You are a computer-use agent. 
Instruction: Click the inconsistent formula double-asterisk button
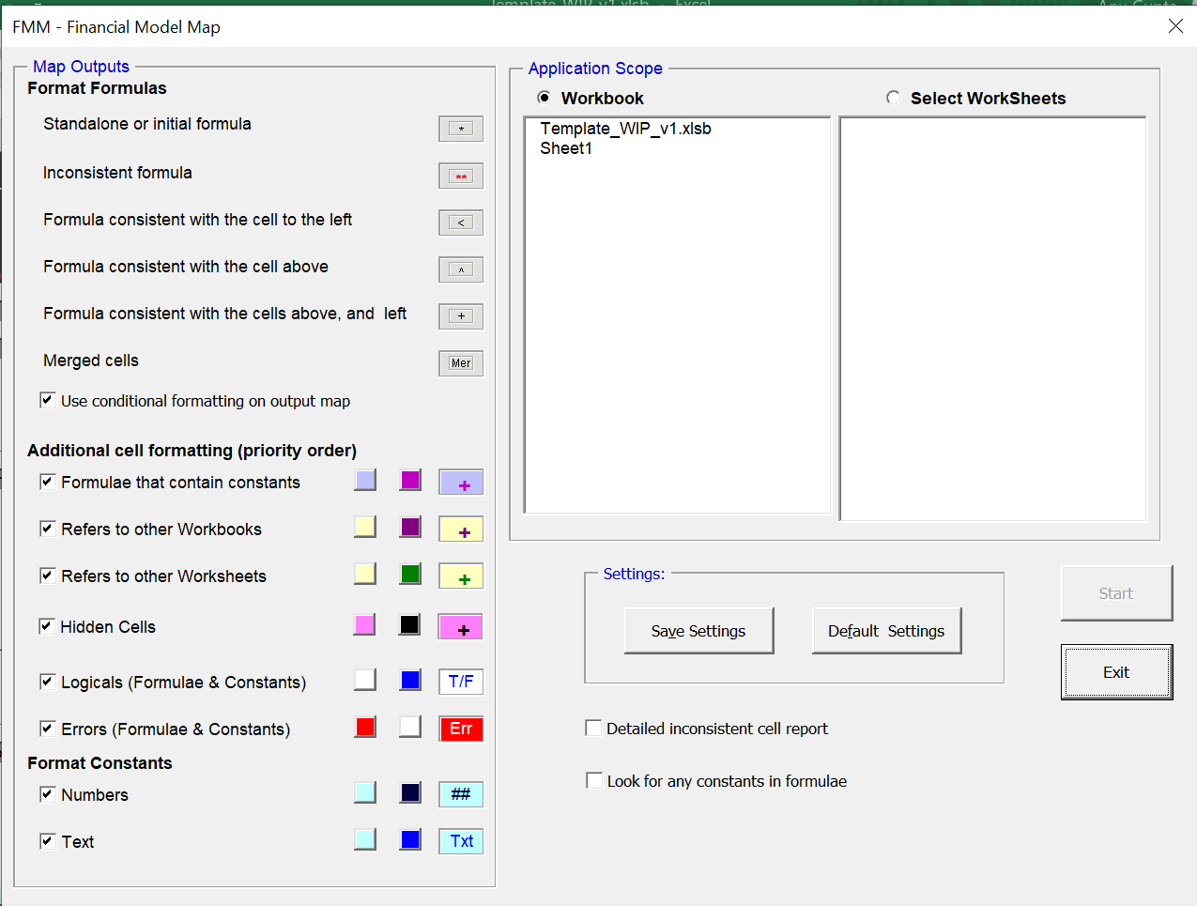(461, 176)
